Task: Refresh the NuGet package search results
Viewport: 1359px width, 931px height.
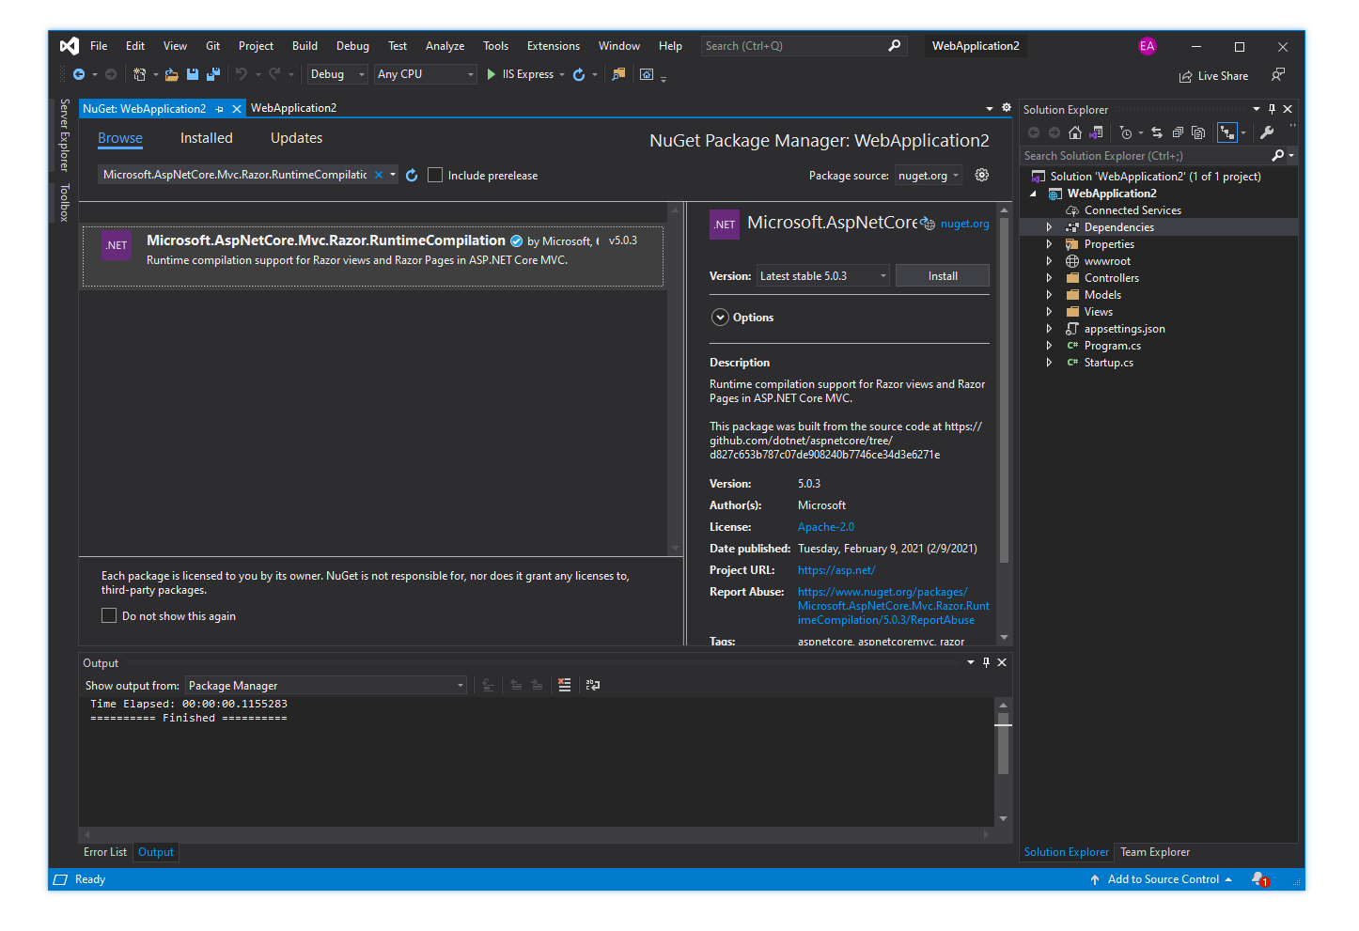Action: tap(412, 176)
